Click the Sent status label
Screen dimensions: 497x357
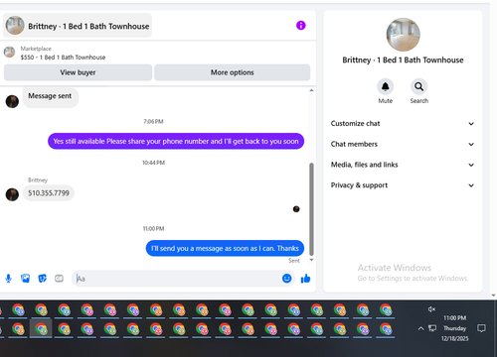click(294, 261)
